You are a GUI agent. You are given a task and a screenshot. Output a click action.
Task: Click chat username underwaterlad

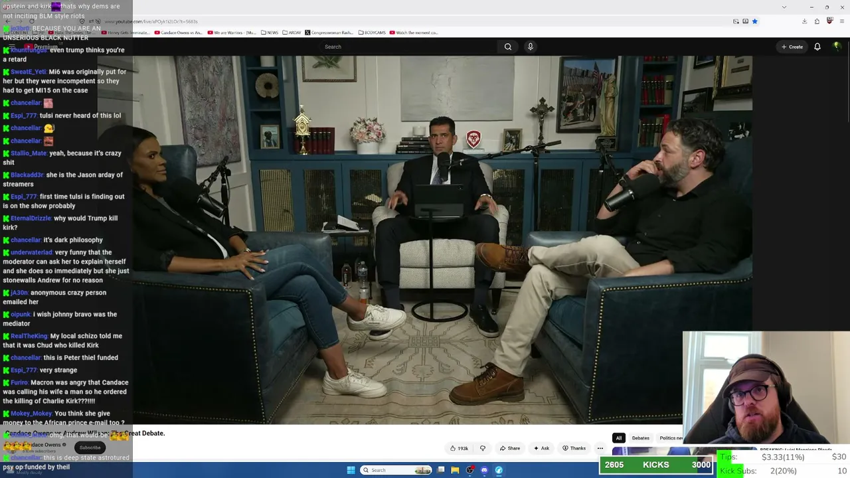(x=31, y=252)
